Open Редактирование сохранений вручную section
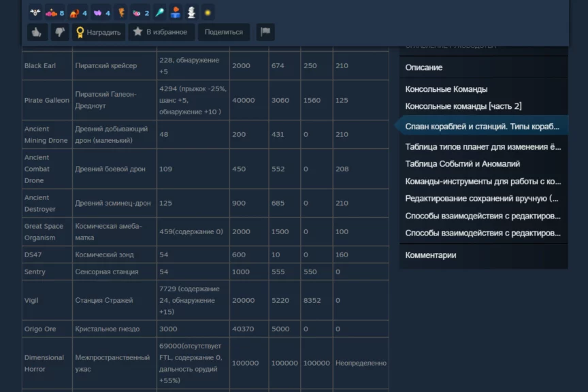The height and width of the screenshot is (392, 588). click(x=483, y=198)
